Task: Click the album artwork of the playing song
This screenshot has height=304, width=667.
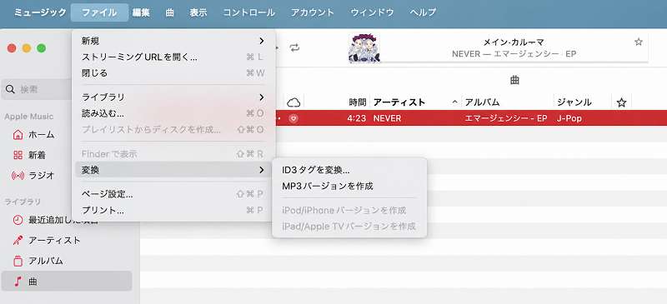Action: tap(364, 47)
